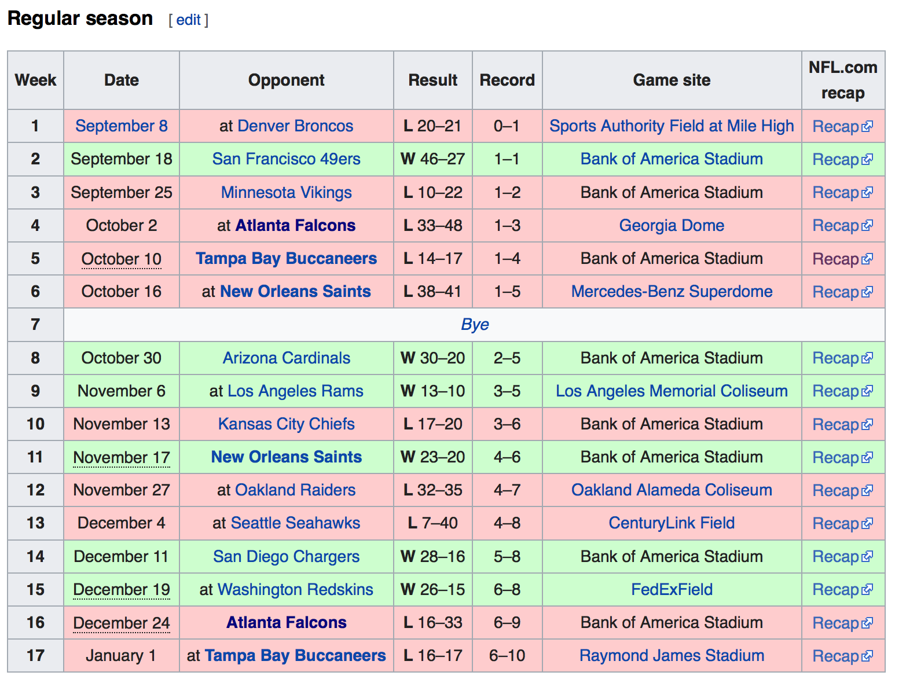Viewport: 917px width, 683px height.
Task: Open the Raymond James Stadium link
Action: coord(672,656)
